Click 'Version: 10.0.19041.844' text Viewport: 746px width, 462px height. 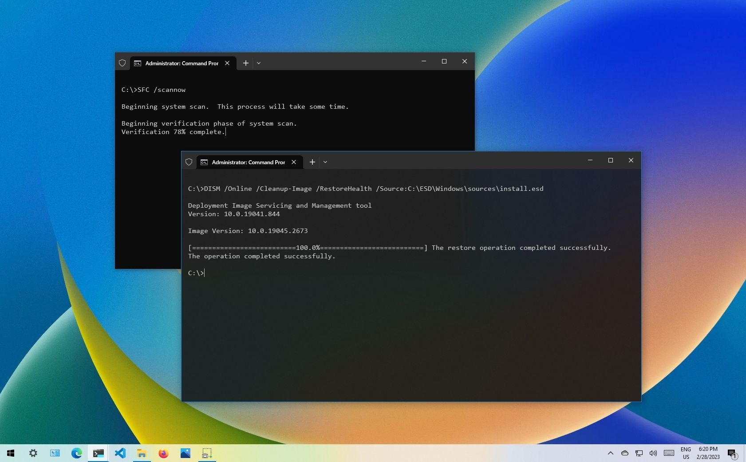click(x=234, y=214)
